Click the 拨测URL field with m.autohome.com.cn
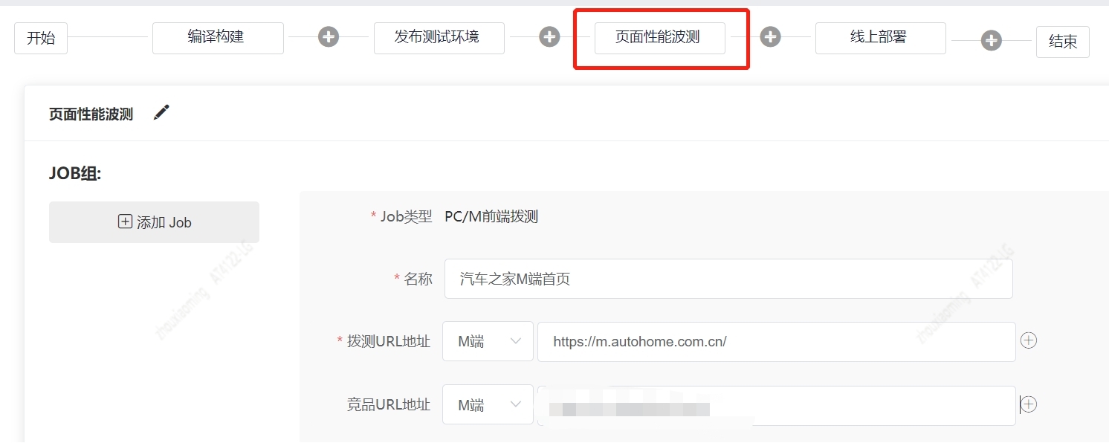Image resolution: width=1109 pixels, height=443 pixels. 776,342
